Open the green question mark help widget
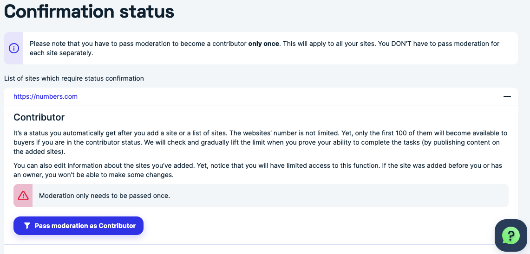This screenshot has width=530, height=254. pos(510,235)
